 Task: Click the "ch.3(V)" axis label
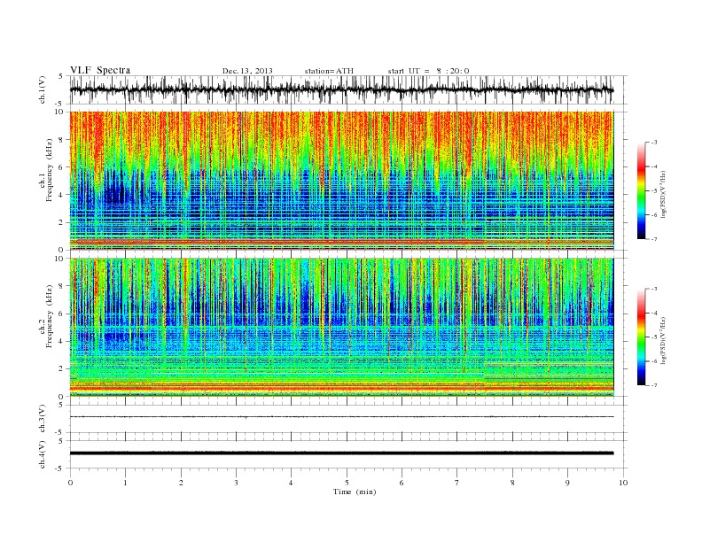43,419
